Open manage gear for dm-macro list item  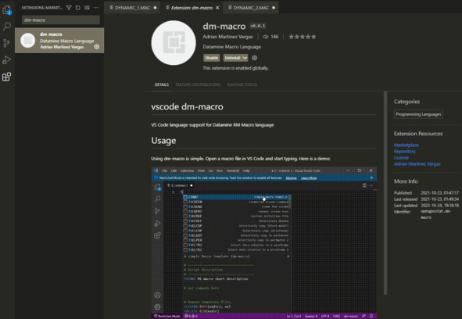click(x=97, y=47)
